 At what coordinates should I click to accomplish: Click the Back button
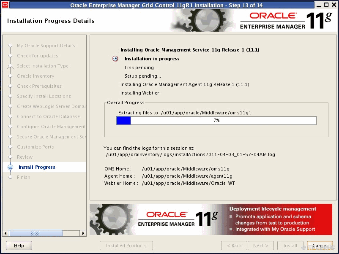[234, 246]
